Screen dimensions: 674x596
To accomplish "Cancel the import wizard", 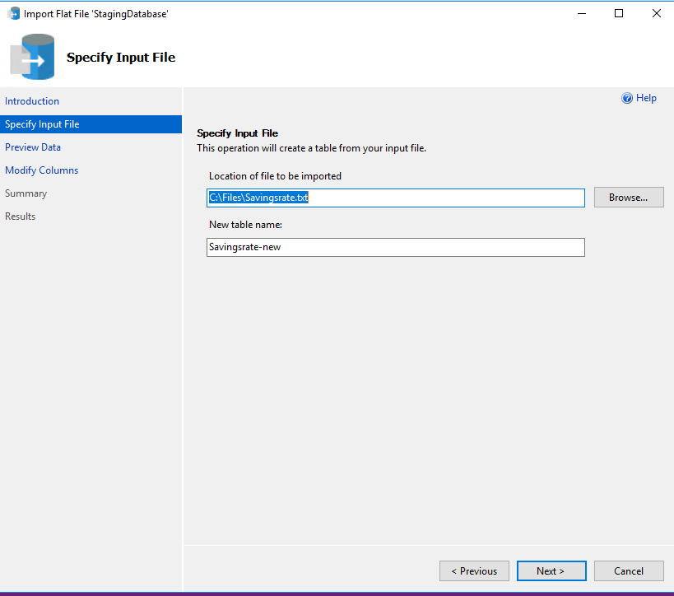I will click(x=629, y=570).
